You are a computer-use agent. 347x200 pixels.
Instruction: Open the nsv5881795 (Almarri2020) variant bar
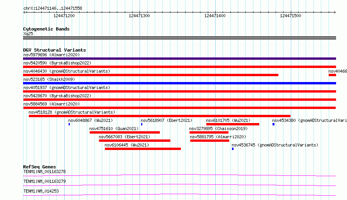[210, 141]
